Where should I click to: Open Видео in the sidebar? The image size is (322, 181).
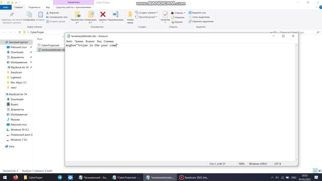point(14,105)
